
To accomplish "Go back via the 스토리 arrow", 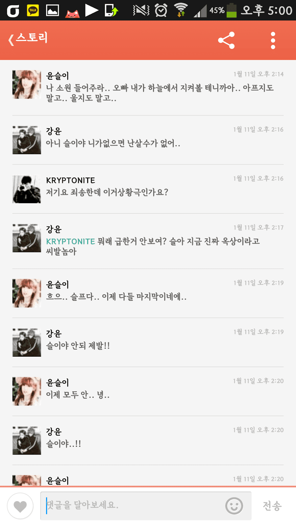I will pyautogui.click(x=28, y=39).
